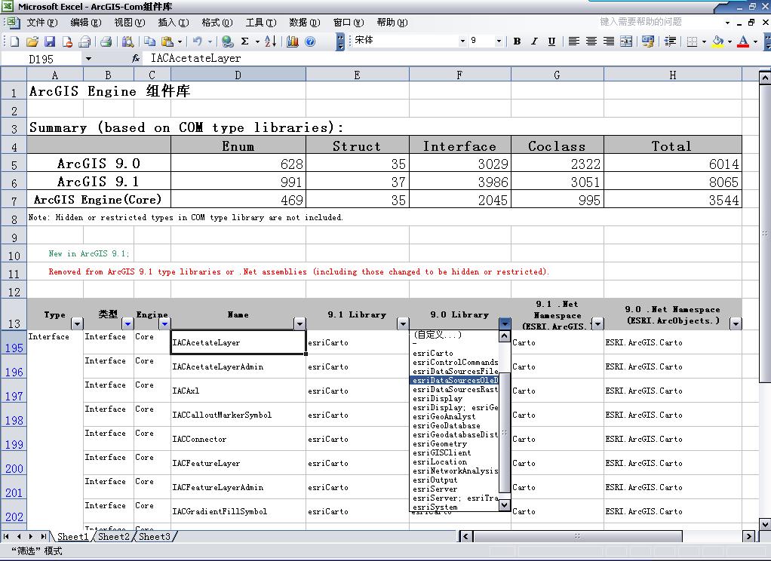The width and height of the screenshot is (771, 561).
Task: Select esriGeoDatabase in the filter list
Action: click(x=454, y=426)
